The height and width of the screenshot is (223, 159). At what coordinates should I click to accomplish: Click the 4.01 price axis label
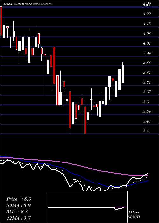tap(147, 43)
